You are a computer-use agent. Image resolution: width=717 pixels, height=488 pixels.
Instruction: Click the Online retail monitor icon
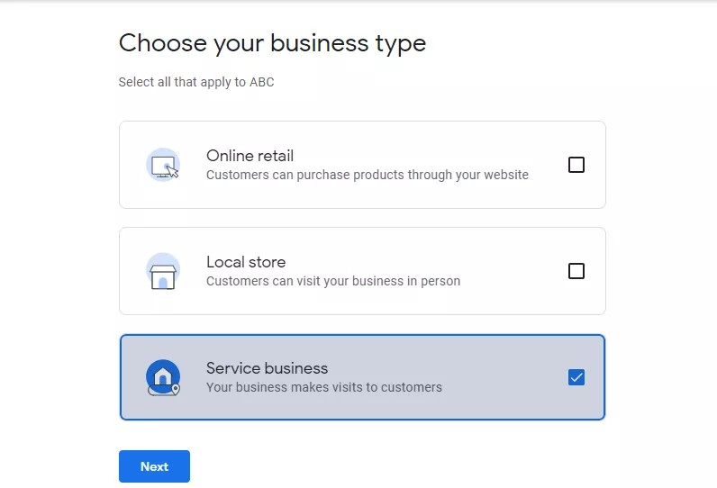click(x=163, y=165)
